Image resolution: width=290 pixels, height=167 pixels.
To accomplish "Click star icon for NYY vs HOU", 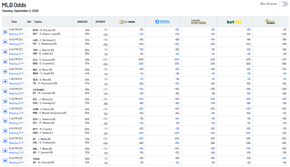I will pos(5,131).
